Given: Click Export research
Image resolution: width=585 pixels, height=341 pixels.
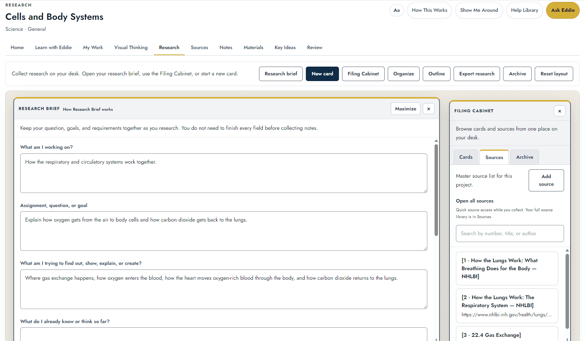Looking at the screenshot, I should coord(477,74).
